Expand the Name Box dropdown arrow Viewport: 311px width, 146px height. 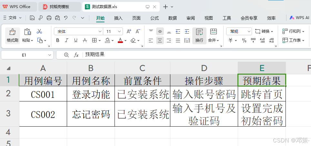(x=49, y=55)
